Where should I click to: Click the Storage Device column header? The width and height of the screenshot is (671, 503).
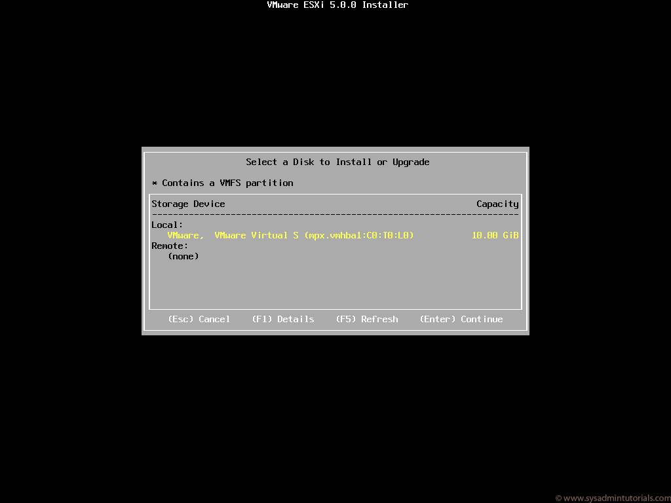coord(188,204)
